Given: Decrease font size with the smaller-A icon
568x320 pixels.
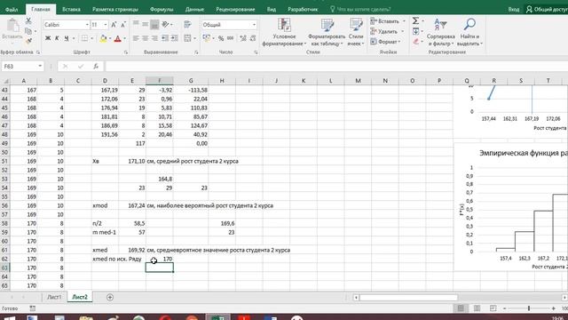Looking at the screenshot, I should [123, 25].
